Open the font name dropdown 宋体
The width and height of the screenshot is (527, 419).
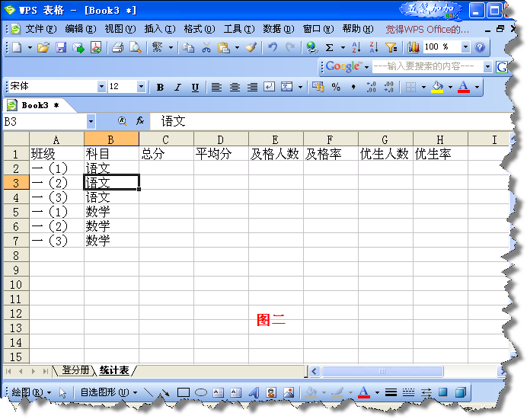tap(101, 87)
